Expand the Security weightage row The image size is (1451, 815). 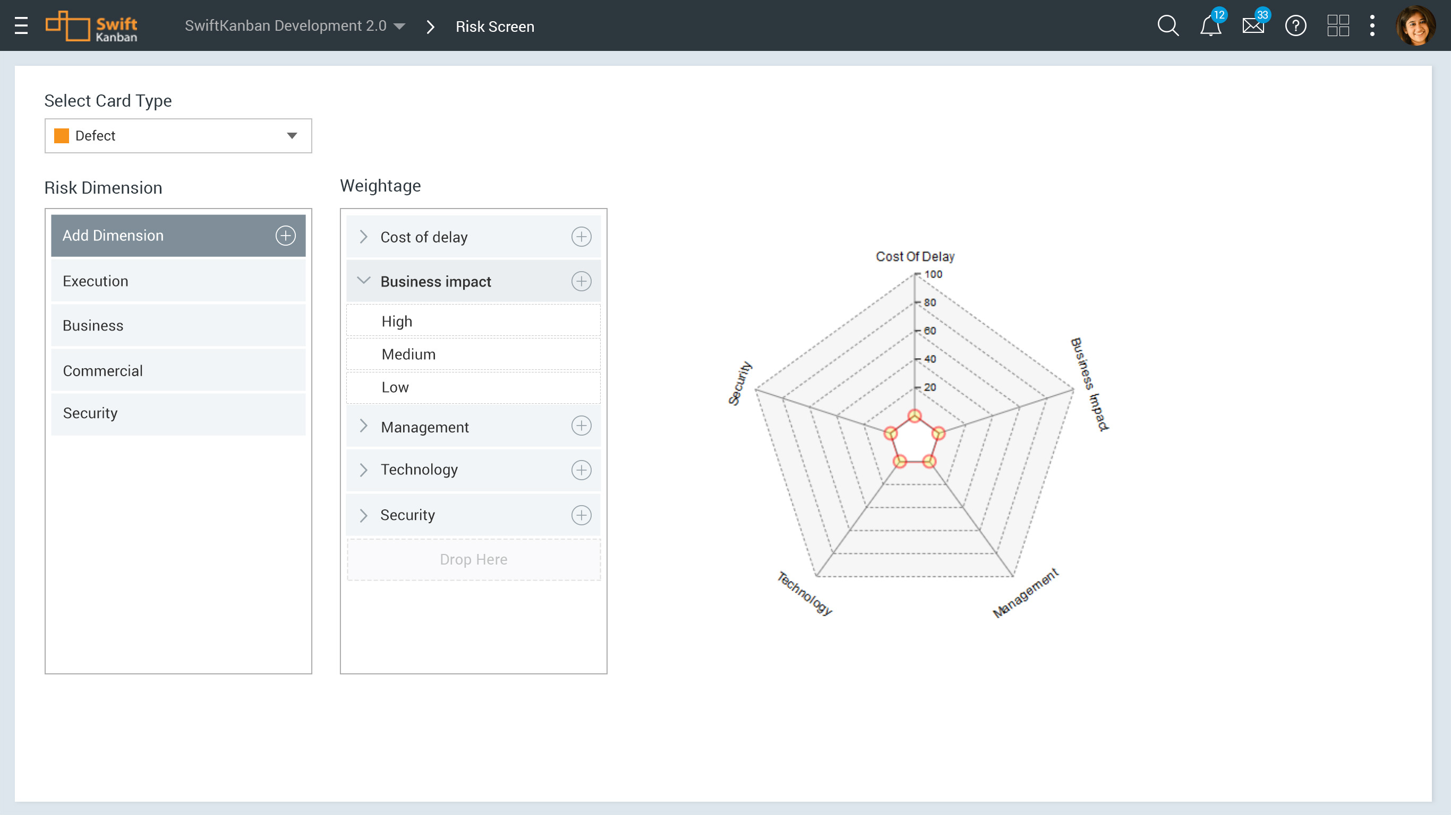point(364,515)
